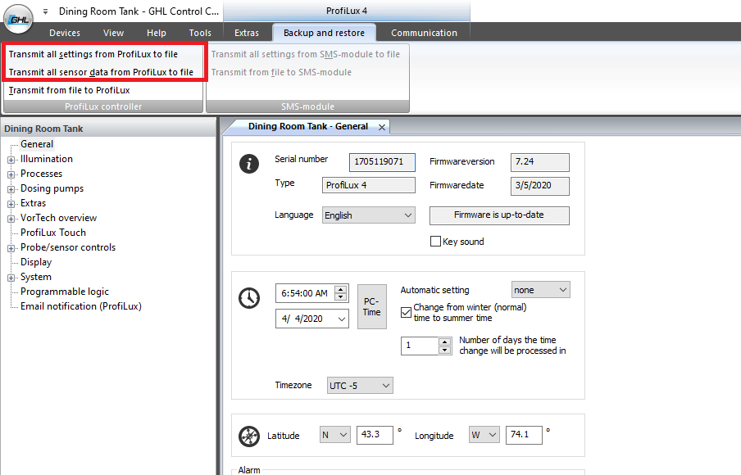Open the Longitude E/W dropdown
This screenshot has height=475, width=741.
click(x=484, y=435)
